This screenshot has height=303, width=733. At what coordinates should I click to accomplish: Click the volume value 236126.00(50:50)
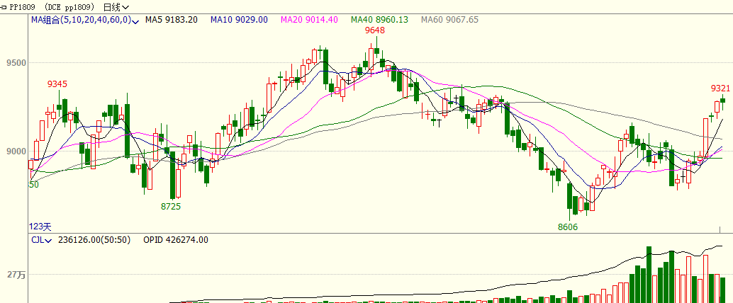(94, 240)
